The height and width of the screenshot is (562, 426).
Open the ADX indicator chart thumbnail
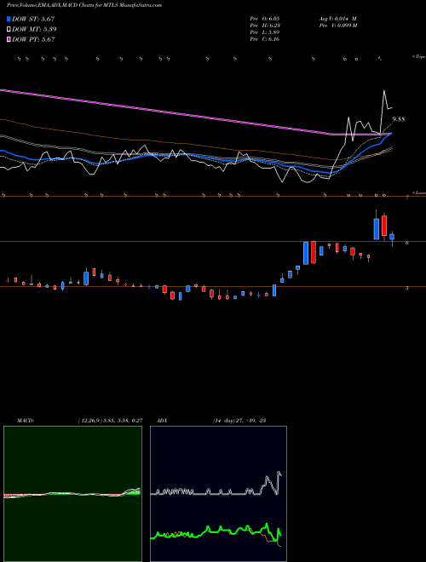tap(218, 494)
